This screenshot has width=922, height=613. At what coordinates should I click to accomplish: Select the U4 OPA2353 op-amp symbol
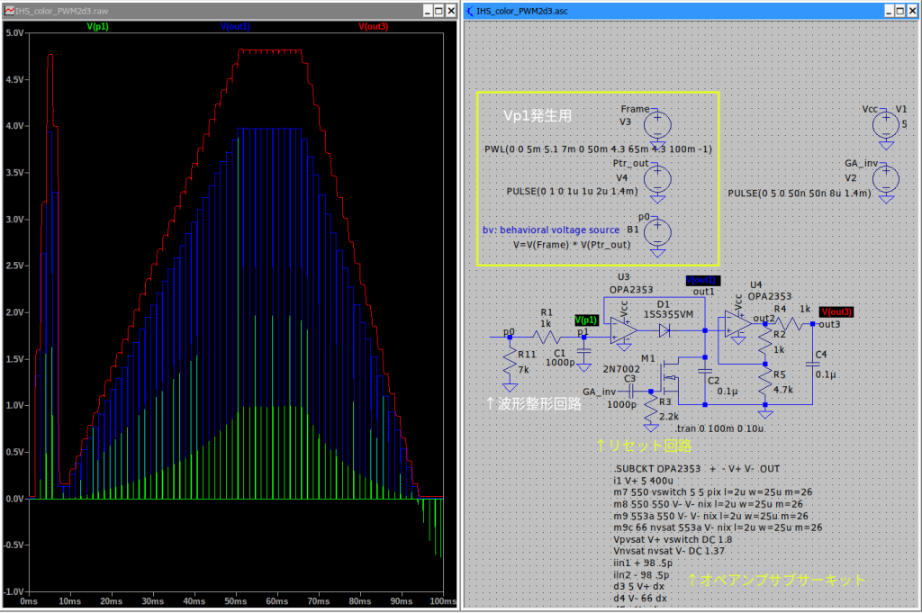[738, 324]
